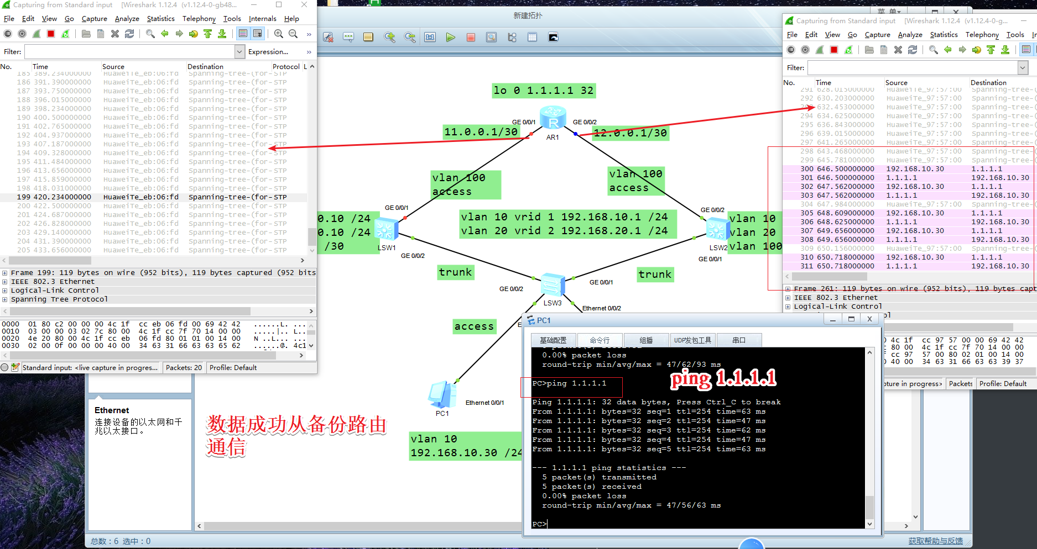Open Capture menu in right Wireshark window
Screen dimensions: 1037x549
tap(878, 34)
